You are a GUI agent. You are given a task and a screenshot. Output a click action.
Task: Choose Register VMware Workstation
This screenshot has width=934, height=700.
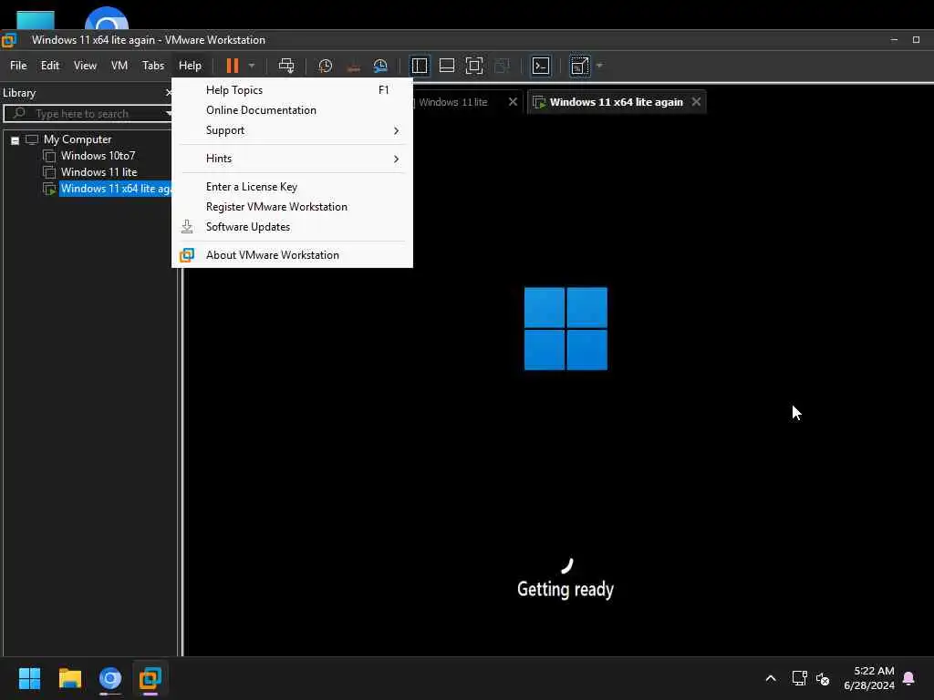(292, 207)
